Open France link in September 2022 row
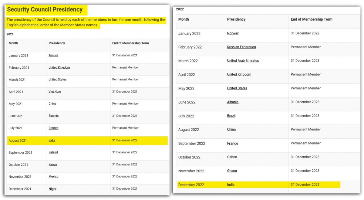This screenshot has height=200, width=364. click(232, 144)
